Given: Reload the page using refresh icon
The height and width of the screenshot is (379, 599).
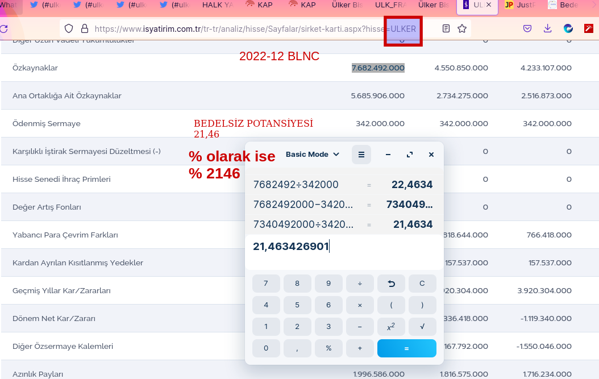Looking at the screenshot, I should point(4,28).
